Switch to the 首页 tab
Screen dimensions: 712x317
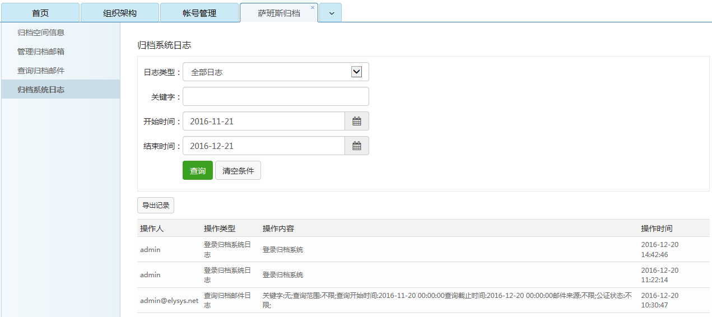click(40, 13)
